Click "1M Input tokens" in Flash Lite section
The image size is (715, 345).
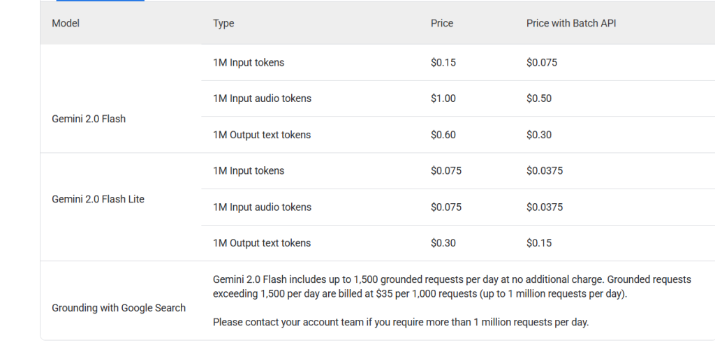click(x=249, y=170)
